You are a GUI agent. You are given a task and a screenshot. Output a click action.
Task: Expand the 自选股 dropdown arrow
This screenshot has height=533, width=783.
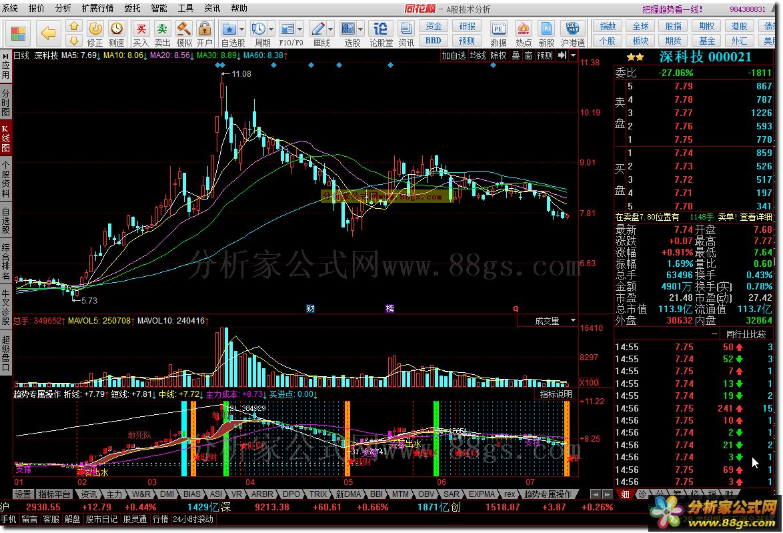[x=241, y=29]
